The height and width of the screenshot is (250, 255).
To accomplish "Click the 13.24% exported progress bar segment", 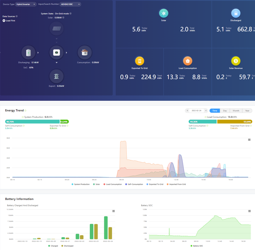I will point(64,121).
